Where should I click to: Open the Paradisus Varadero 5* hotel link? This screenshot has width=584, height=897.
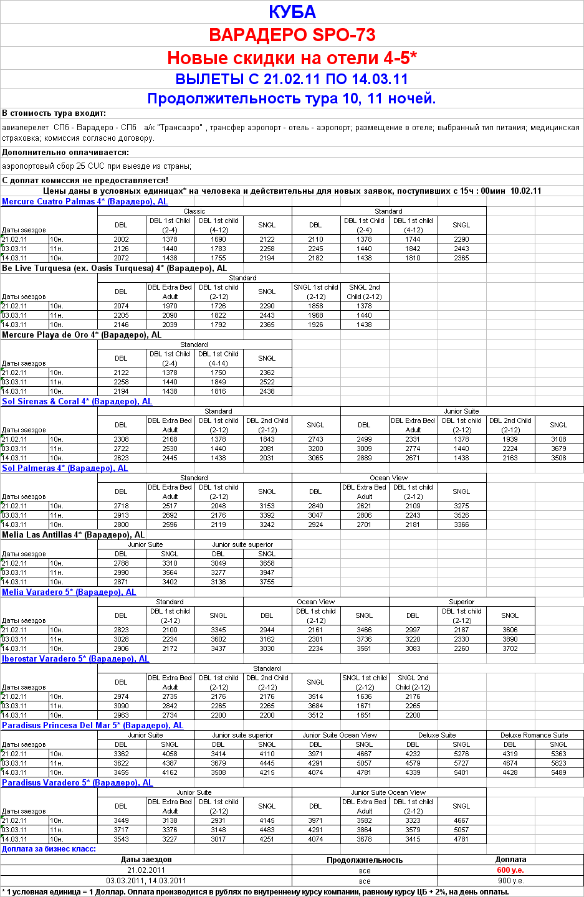point(77,783)
